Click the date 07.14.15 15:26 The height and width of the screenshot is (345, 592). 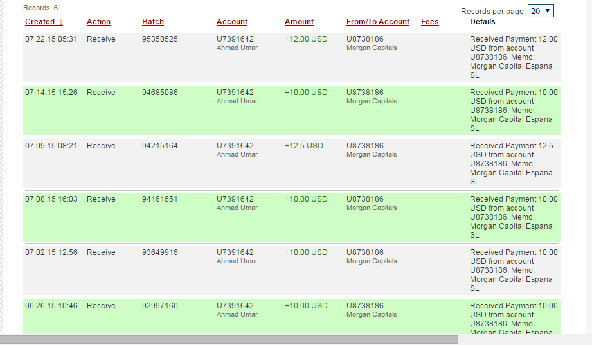[51, 93]
